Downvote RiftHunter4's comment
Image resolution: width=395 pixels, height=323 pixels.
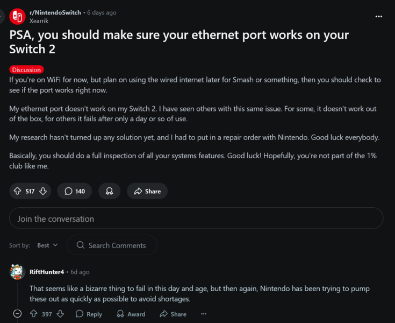tap(60, 314)
